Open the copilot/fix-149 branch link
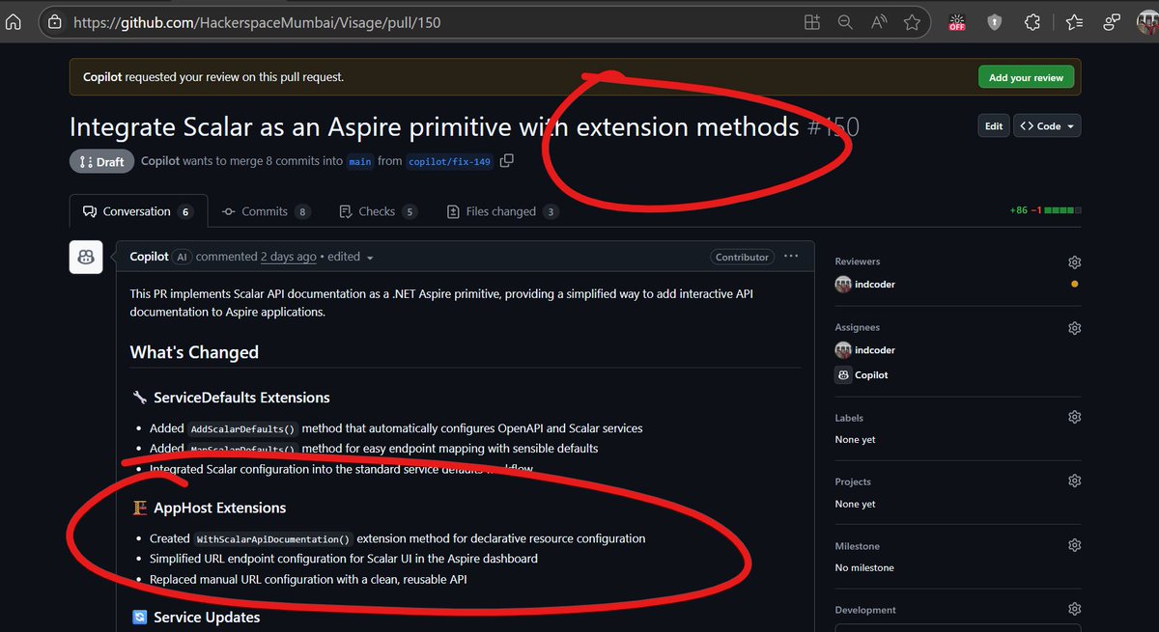The height and width of the screenshot is (632, 1159). click(449, 161)
